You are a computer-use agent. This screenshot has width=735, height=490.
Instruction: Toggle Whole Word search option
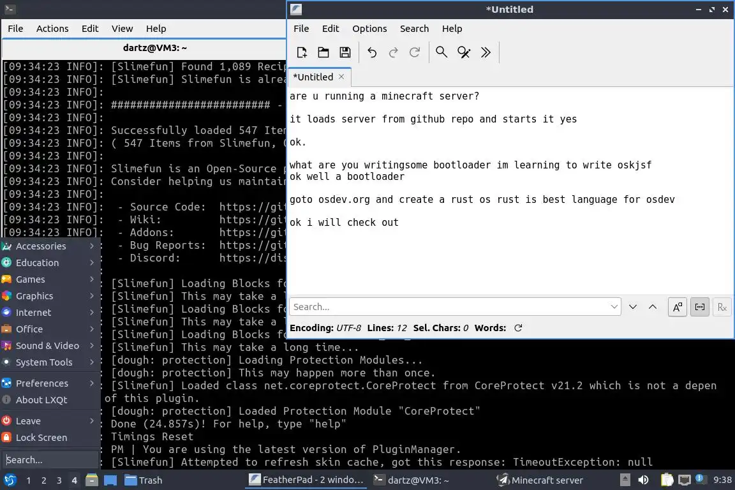700,307
